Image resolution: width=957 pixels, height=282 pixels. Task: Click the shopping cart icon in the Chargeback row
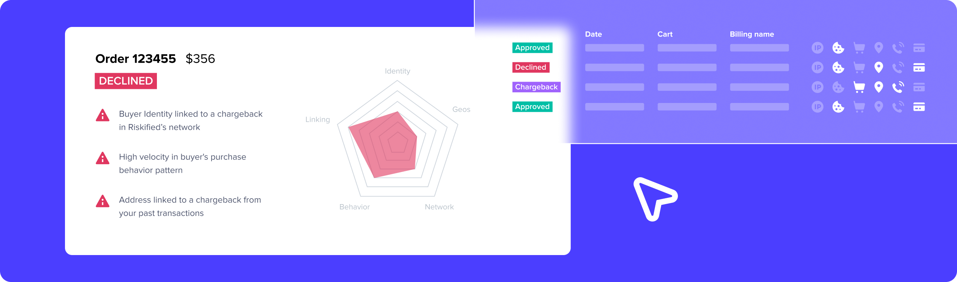859,87
